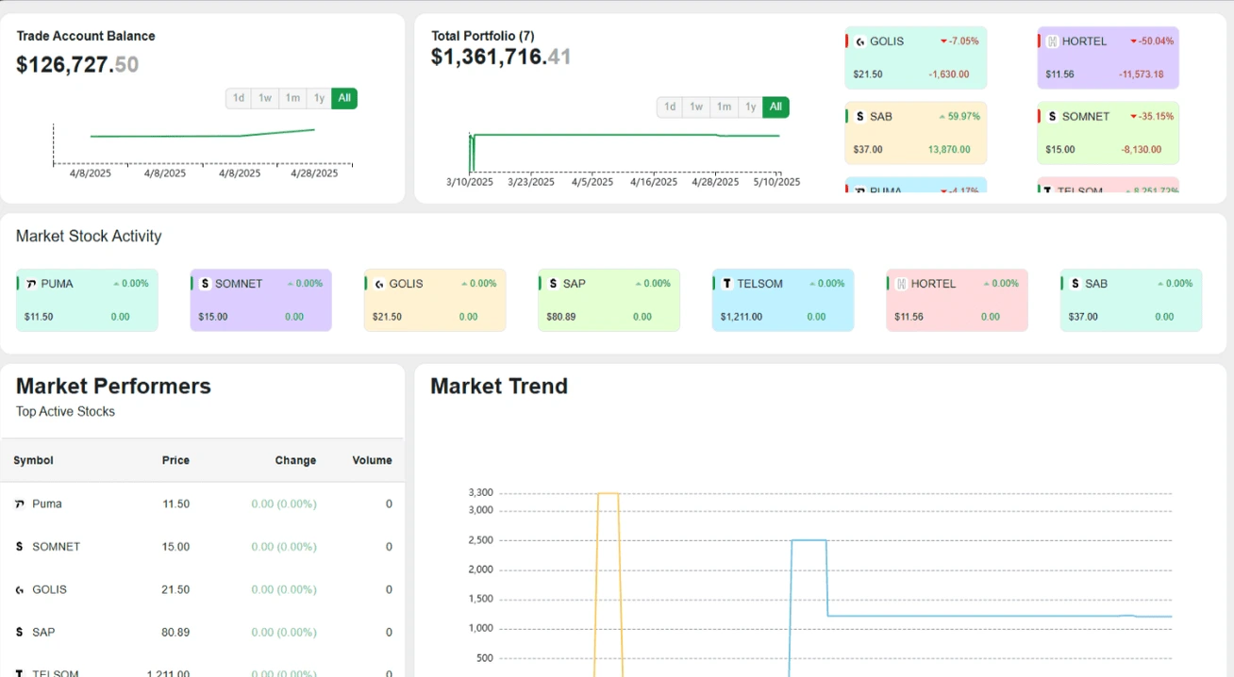1234x677 pixels.
Task: Switch Total Portfolio chart to All
Action: pyautogui.click(x=775, y=107)
